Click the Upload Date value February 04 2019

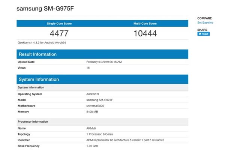[x=104, y=61]
